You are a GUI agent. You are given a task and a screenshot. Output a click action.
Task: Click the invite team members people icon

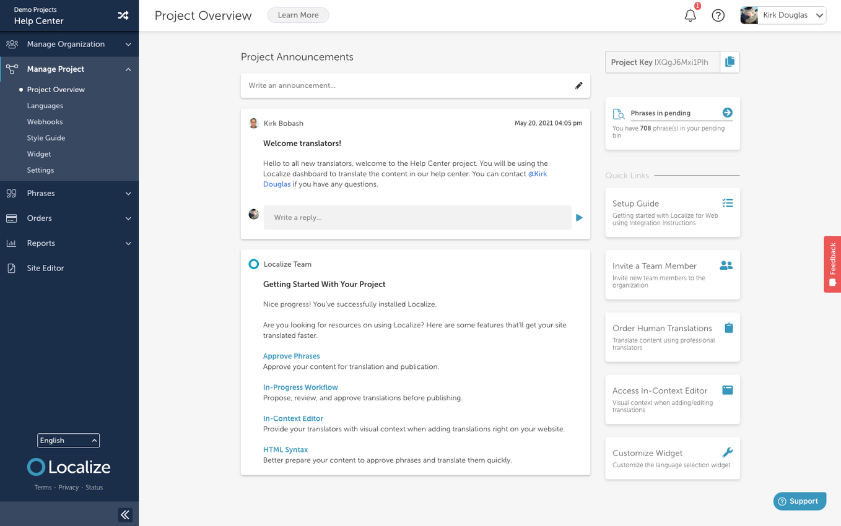pyautogui.click(x=725, y=265)
